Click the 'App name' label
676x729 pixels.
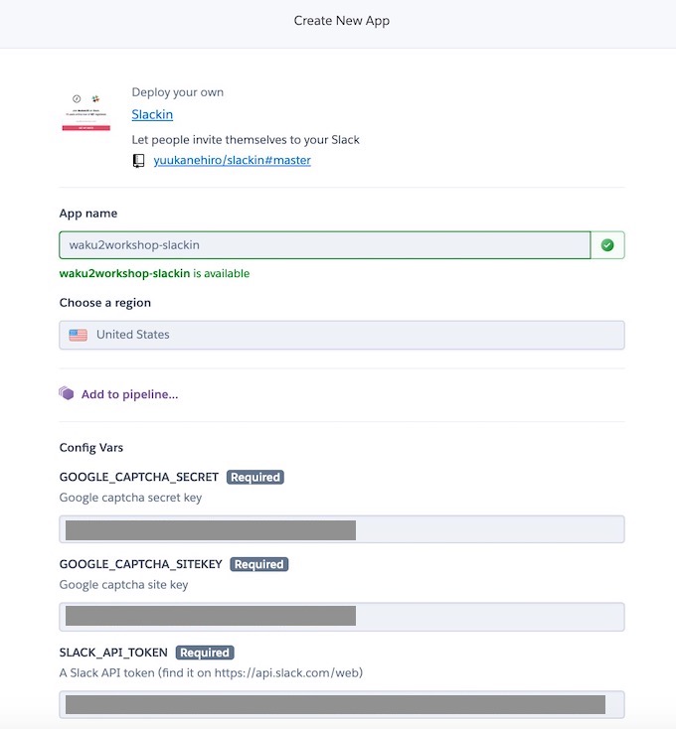pos(88,214)
